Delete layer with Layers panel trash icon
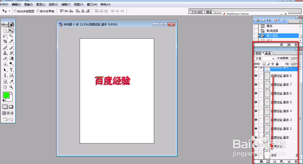The image size is (303, 164). (x=295, y=161)
